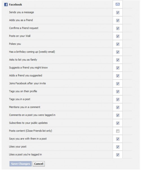Viewport: 141px width, 170px height.
Task: Uncheck 'Sends you a message' email checkbox
Action: click(x=118, y=12)
